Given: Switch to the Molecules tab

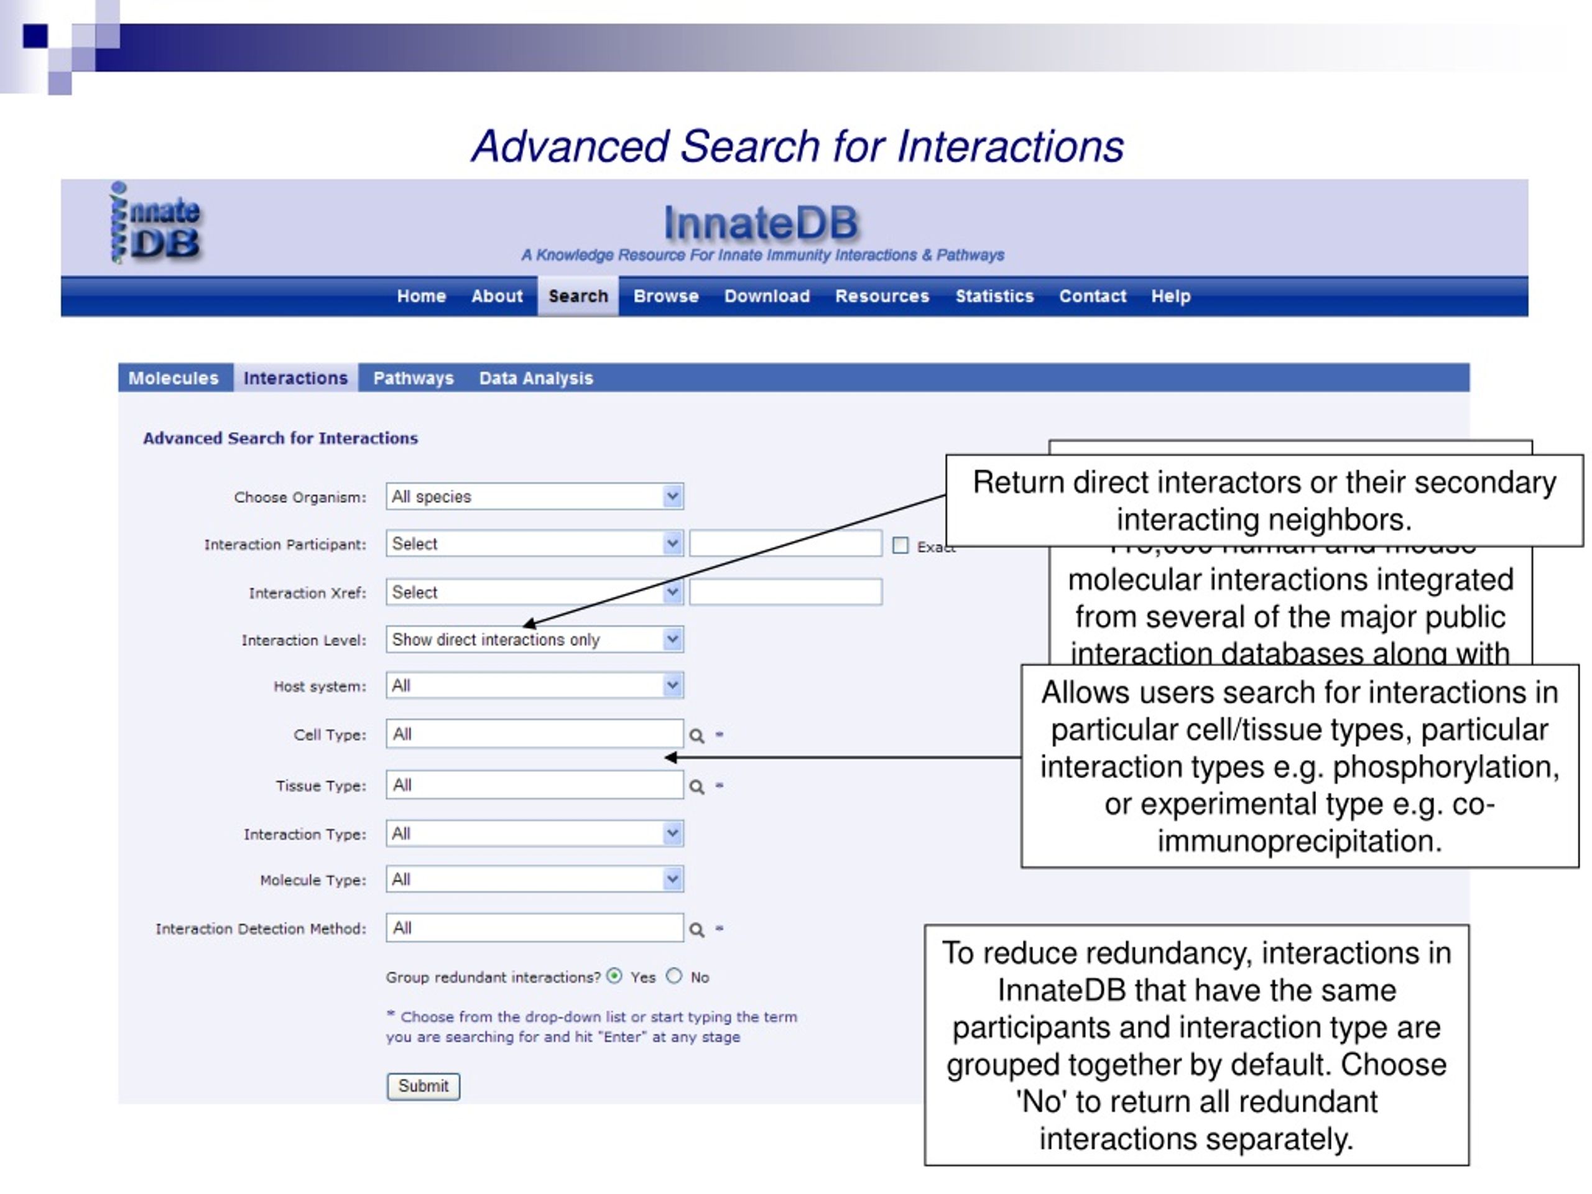Looking at the screenshot, I should coord(174,378).
